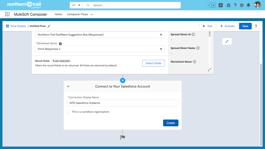Show Spread Sheet Name info icon
Viewport: 265px width, 149px height.
click(198, 48)
